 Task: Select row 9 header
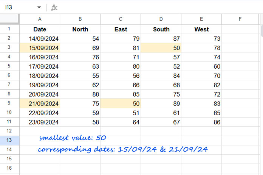pyautogui.click(x=9, y=103)
